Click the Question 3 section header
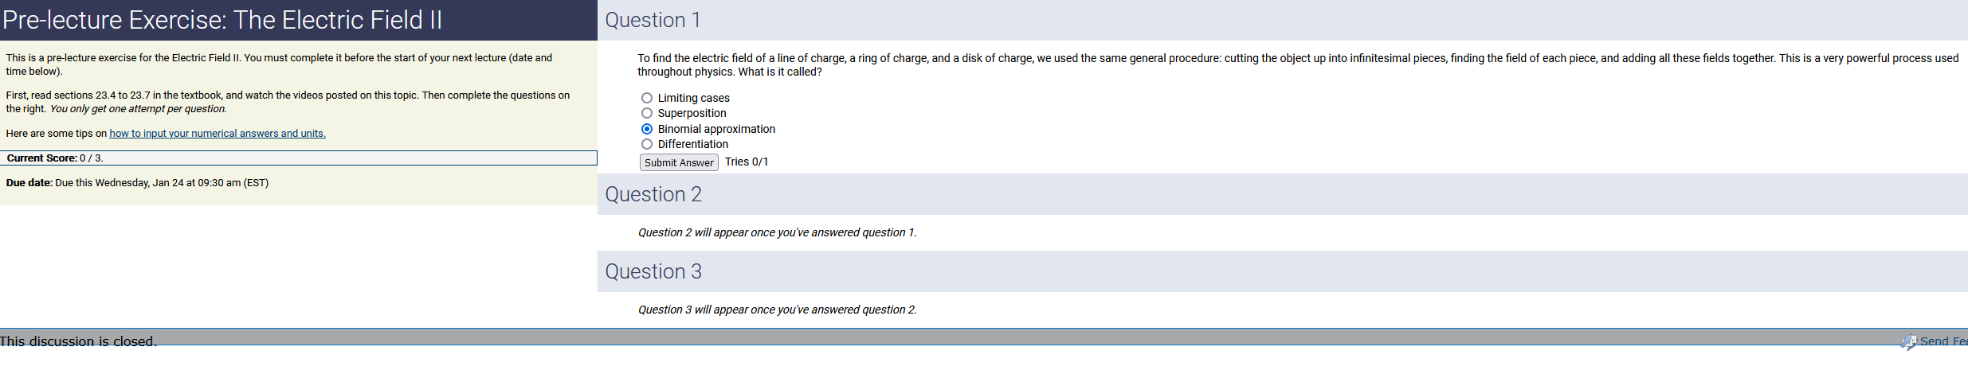 tap(653, 271)
